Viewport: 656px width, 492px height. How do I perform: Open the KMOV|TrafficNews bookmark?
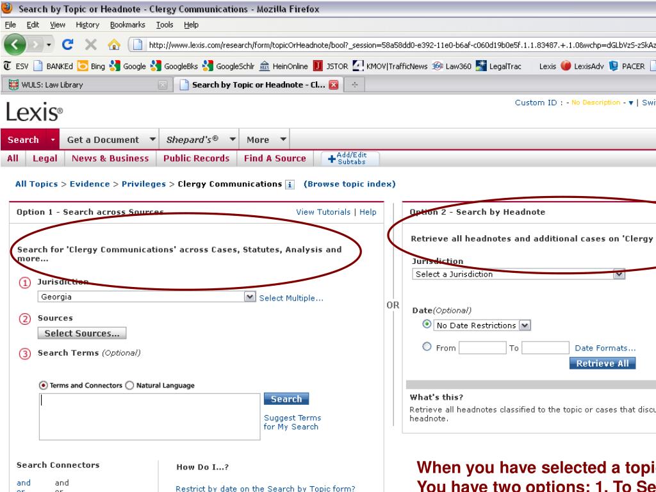tap(390, 66)
